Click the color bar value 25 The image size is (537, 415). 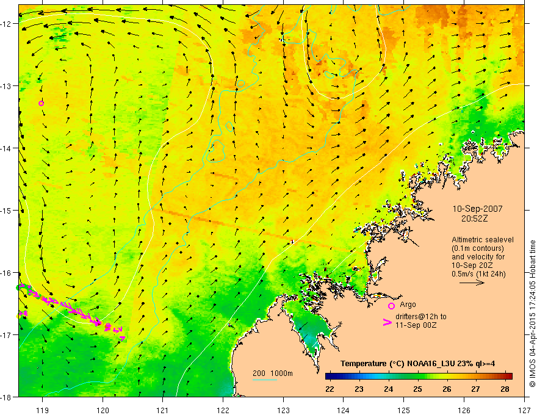pyautogui.click(x=417, y=389)
